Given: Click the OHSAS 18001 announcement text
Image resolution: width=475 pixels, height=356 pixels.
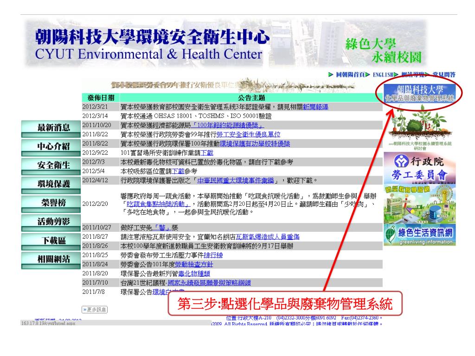Looking at the screenshot, I should (x=196, y=116).
